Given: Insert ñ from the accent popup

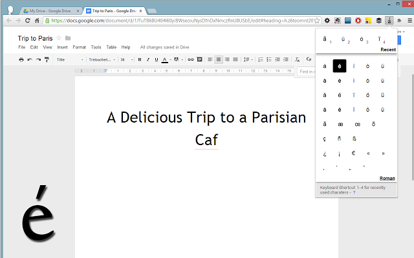Looking at the screenshot, I should [x=339, y=139].
